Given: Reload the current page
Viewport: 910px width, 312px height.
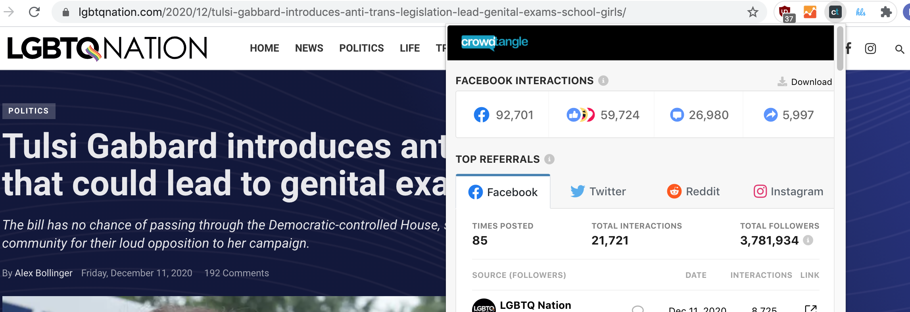Looking at the screenshot, I should click(x=34, y=11).
